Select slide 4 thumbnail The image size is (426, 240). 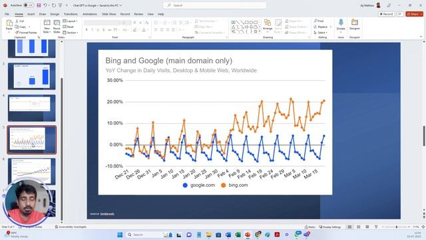(32, 108)
